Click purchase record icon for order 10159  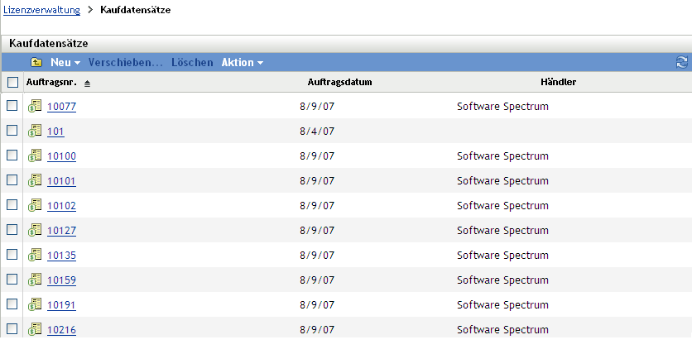click(x=35, y=280)
